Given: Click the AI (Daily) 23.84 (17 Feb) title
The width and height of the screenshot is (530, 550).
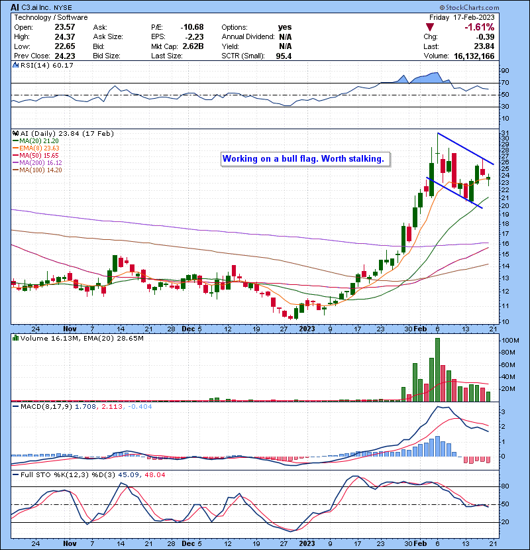Looking at the screenshot, I should [67, 133].
